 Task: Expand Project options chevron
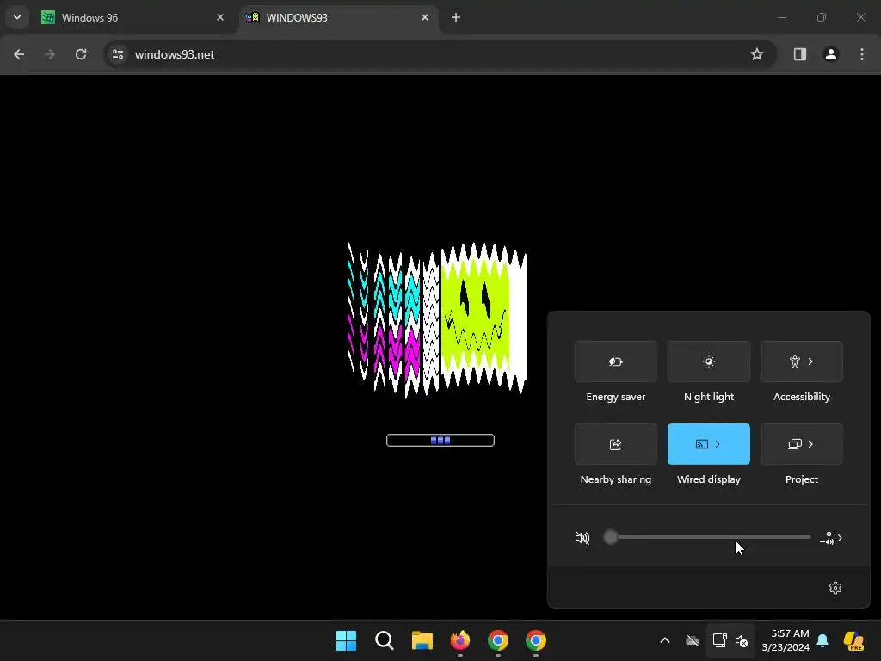(810, 444)
